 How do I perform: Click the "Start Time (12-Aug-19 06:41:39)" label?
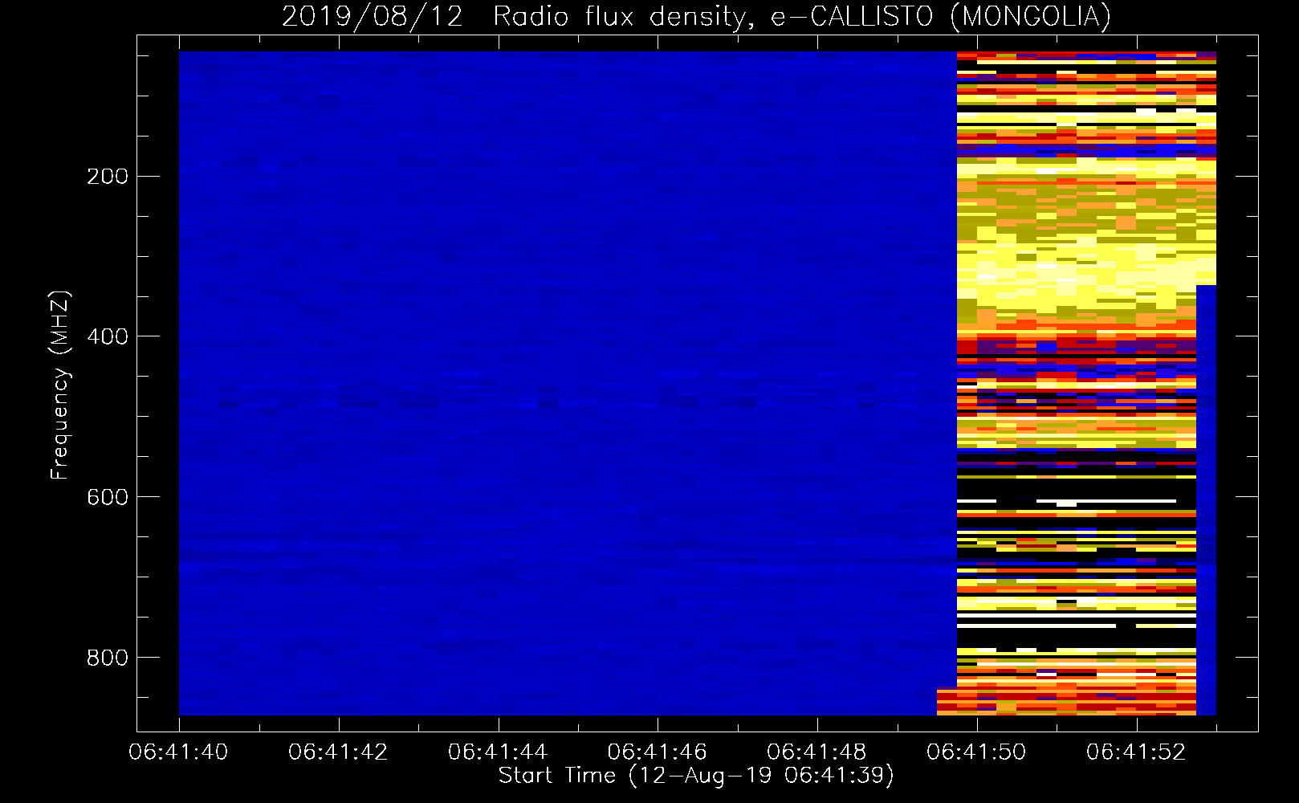point(696,776)
